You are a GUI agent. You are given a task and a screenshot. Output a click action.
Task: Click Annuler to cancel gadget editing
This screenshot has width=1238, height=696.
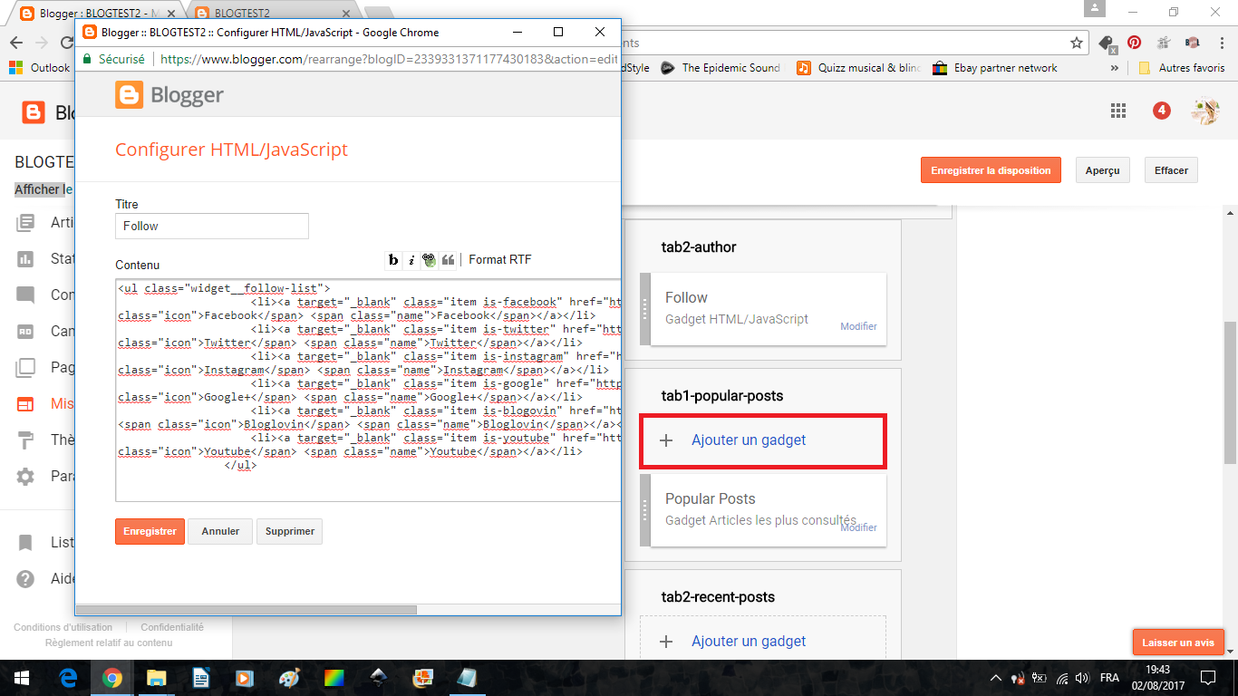(220, 532)
